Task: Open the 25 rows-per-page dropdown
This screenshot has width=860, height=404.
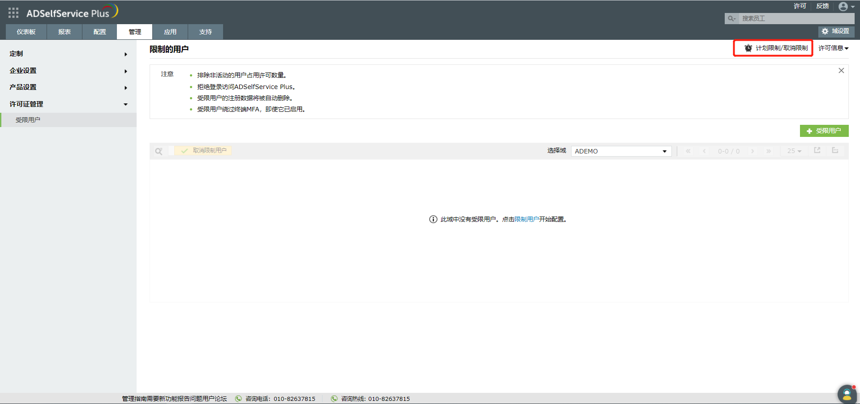Action: click(x=794, y=151)
